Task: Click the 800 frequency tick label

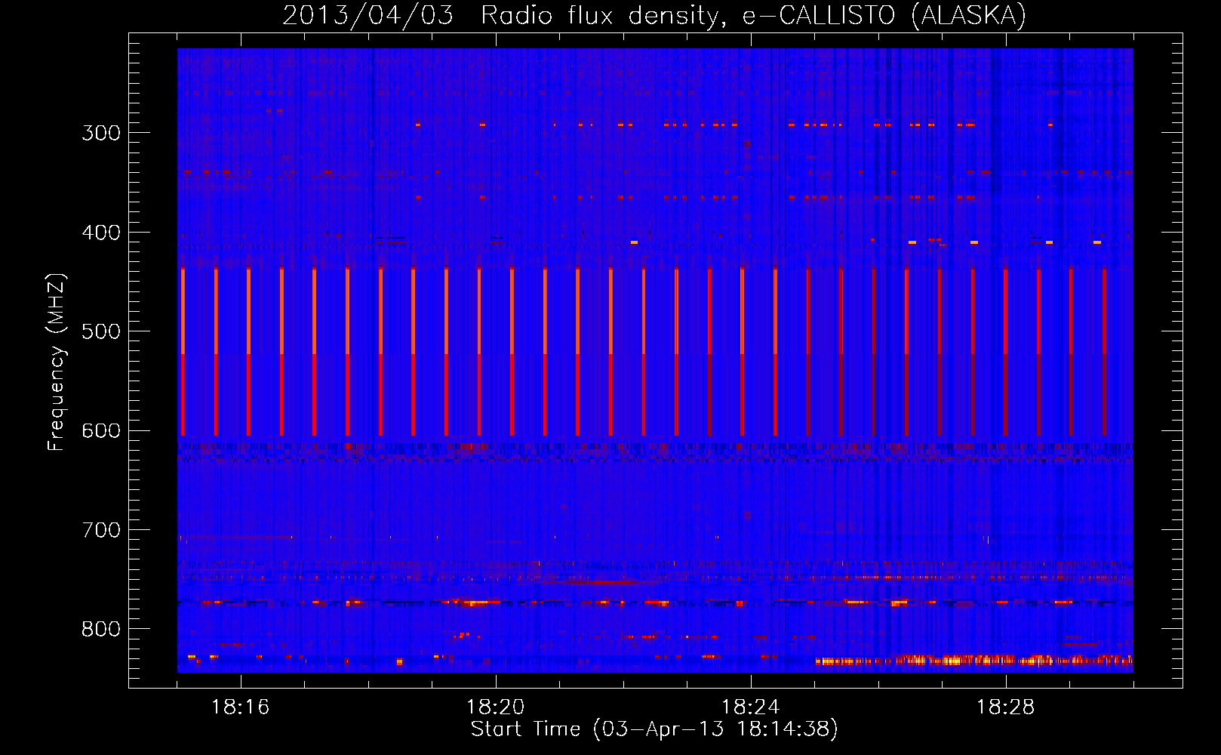Action: click(x=101, y=629)
